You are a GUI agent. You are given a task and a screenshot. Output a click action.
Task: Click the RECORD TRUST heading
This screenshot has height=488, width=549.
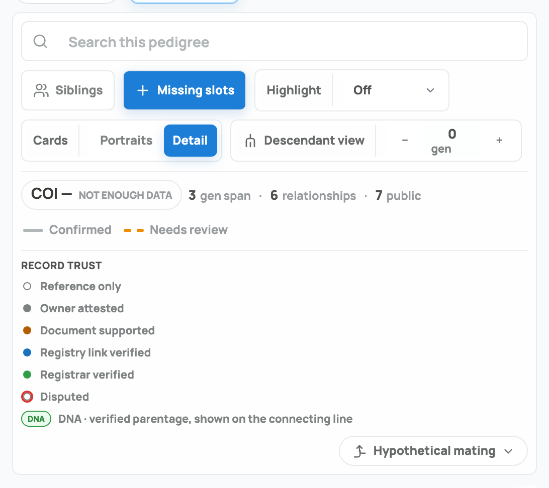click(61, 266)
